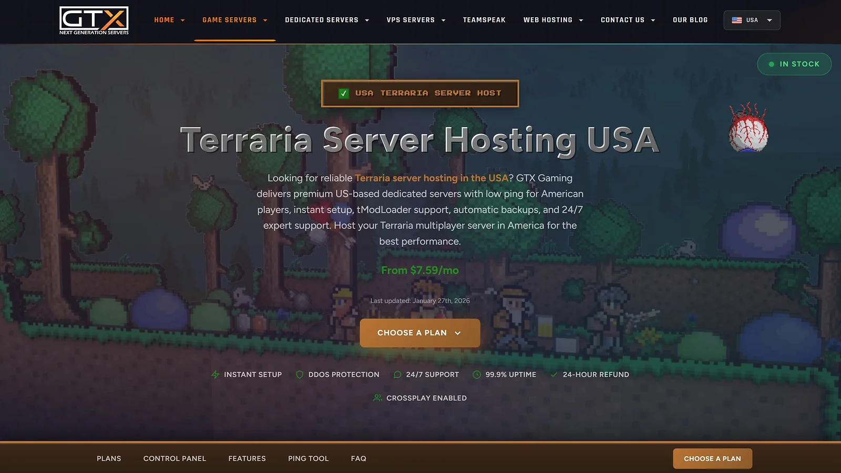Open the Game Servers nav item
The width and height of the screenshot is (841, 473).
point(230,20)
